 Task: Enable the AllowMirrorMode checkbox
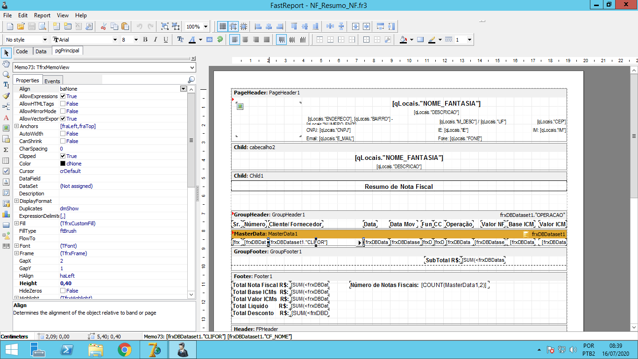pos(63,111)
